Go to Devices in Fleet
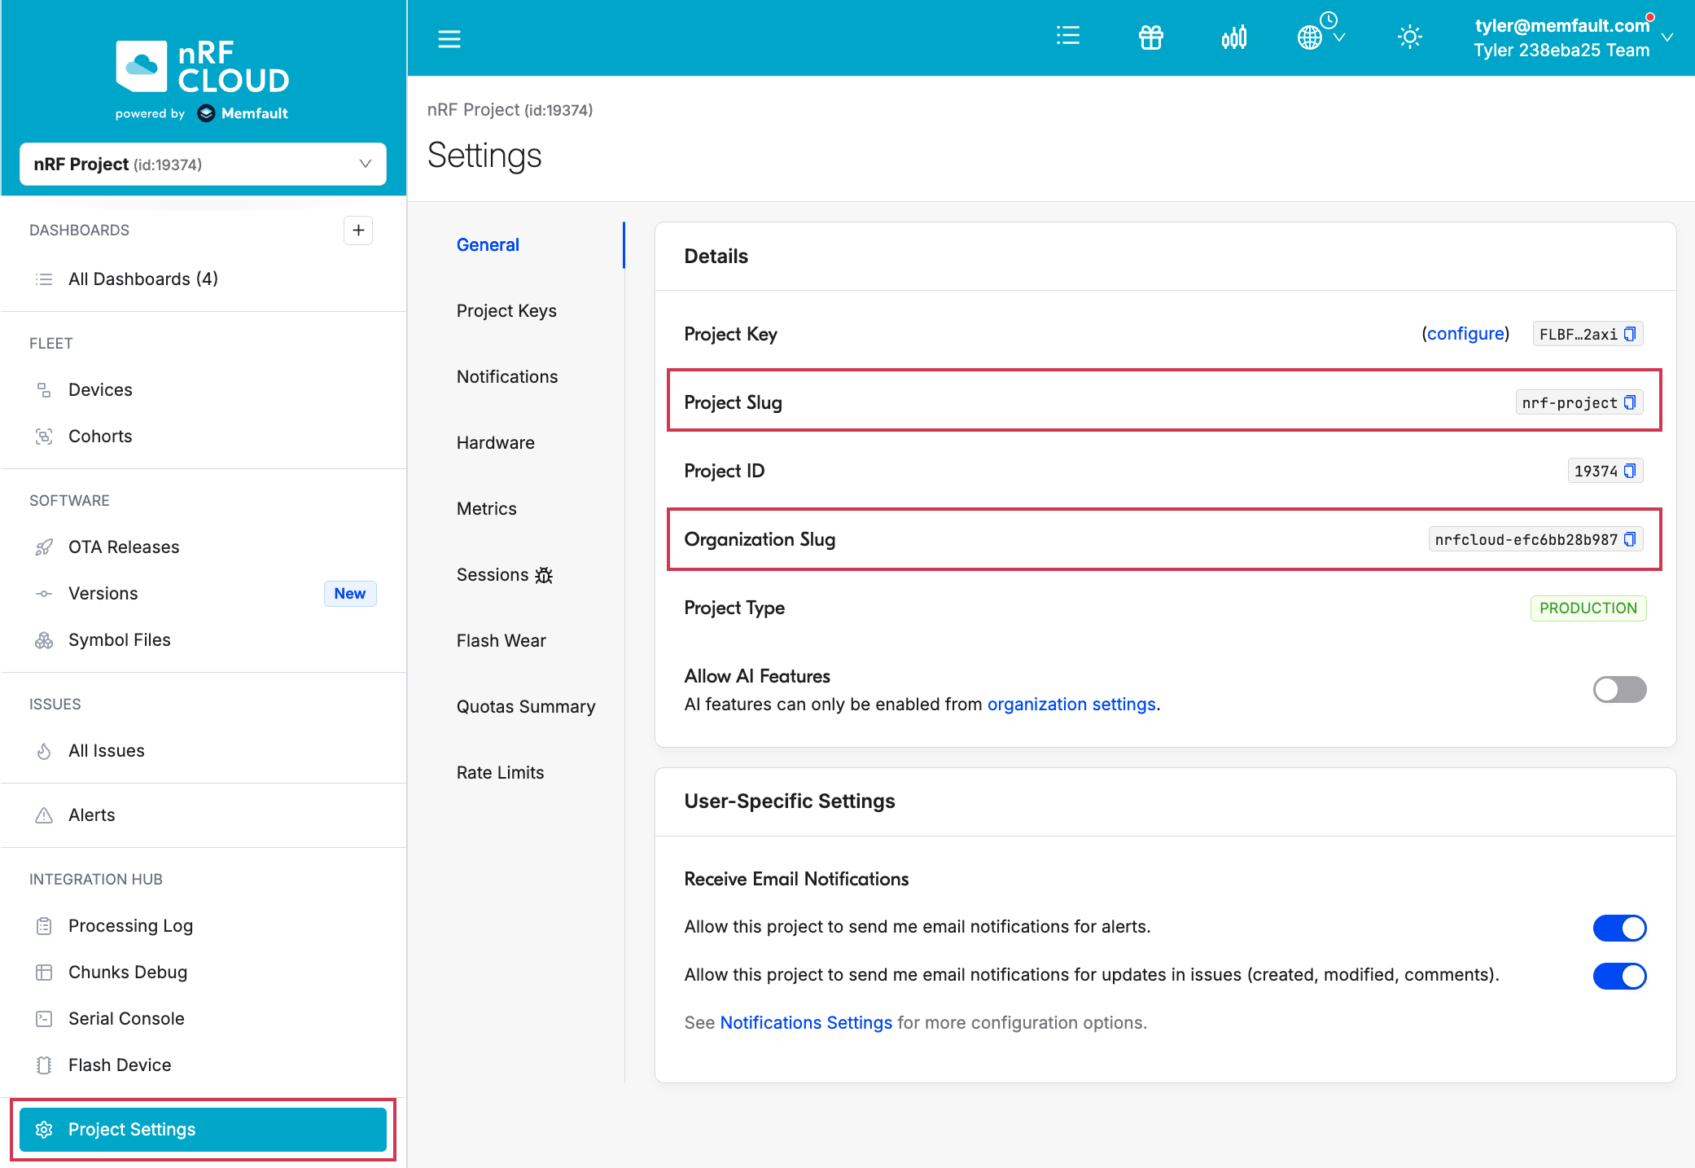This screenshot has width=1695, height=1168. tap(100, 389)
